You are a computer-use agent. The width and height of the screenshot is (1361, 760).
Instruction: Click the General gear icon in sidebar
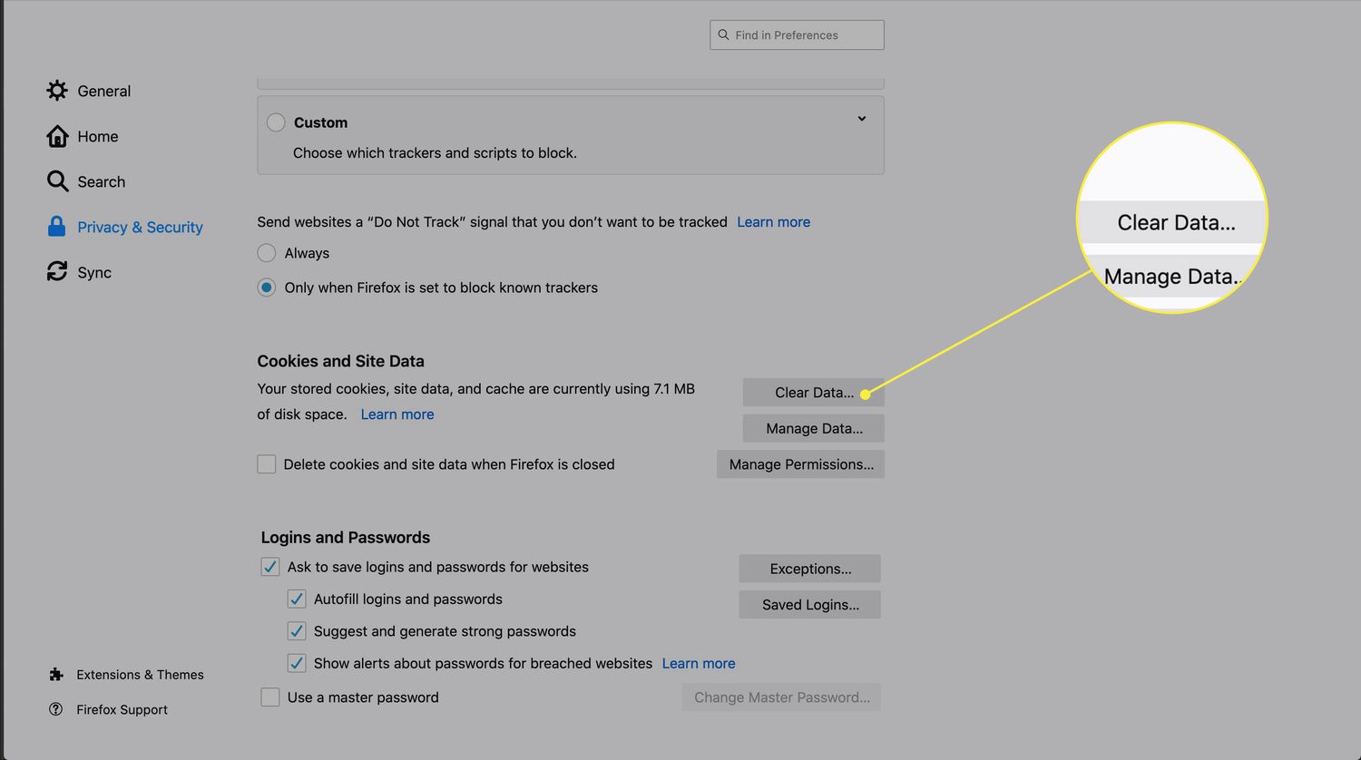[x=57, y=91]
